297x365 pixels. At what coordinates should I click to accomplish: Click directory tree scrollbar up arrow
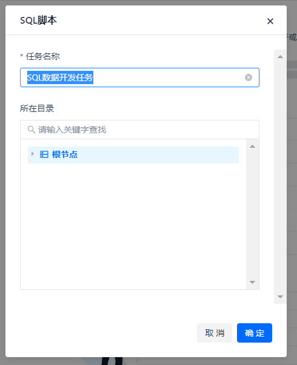pyautogui.click(x=252, y=146)
